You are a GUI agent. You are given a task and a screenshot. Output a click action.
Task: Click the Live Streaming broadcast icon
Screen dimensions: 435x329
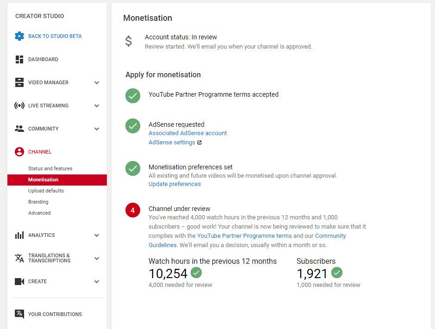19,106
